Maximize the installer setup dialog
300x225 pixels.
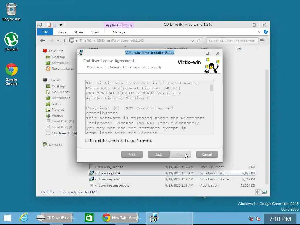coord(207,53)
